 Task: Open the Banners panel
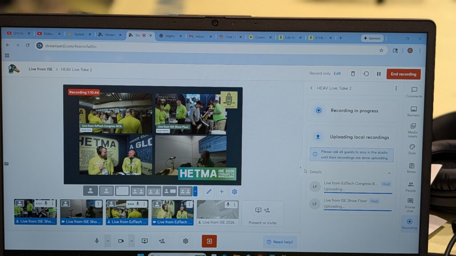coord(413,111)
